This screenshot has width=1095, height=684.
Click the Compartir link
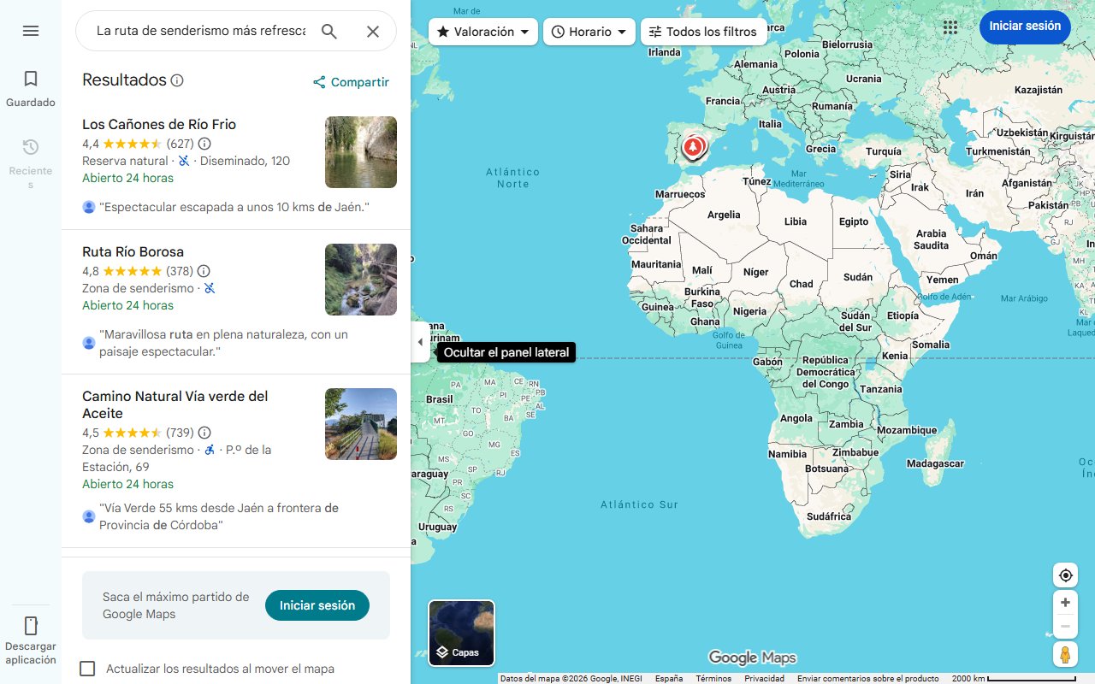[x=351, y=82]
